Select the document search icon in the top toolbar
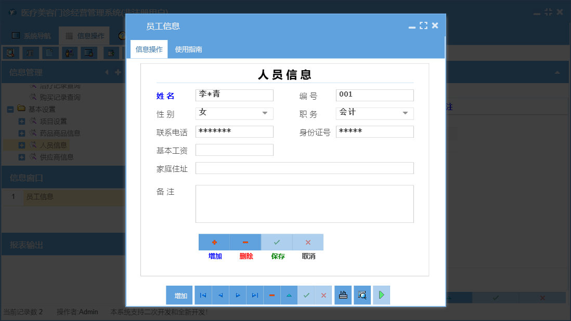The image size is (571, 321). coord(11,52)
